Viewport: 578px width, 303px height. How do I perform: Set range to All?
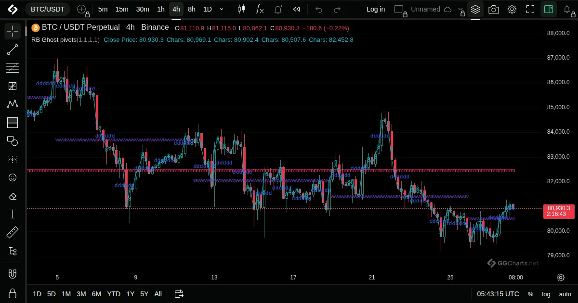pyautogui.click(x=158, y=294)
